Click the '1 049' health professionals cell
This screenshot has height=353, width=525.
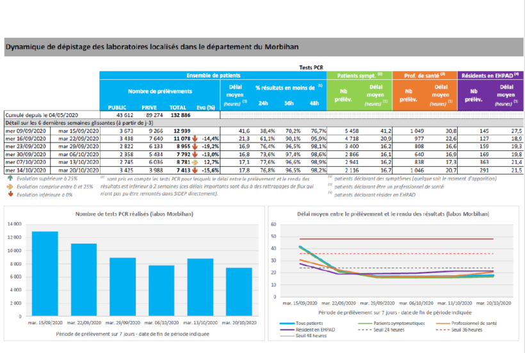point(417,130)
